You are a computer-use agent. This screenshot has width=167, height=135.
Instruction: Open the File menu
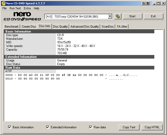pyautogui.click(x=4, y=8)
